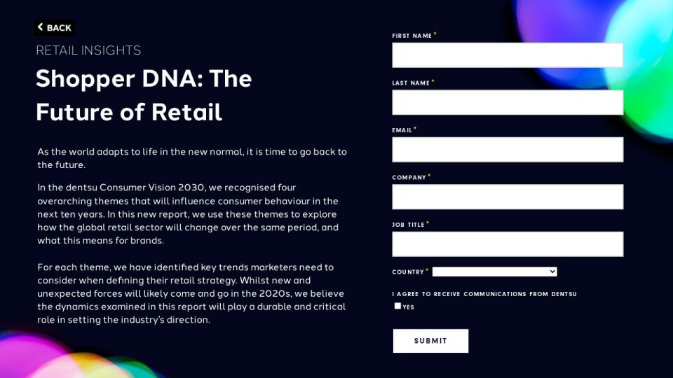Focus the First Name input field
The width and height of the screenshot is (673, 378).
coord(507,55)
